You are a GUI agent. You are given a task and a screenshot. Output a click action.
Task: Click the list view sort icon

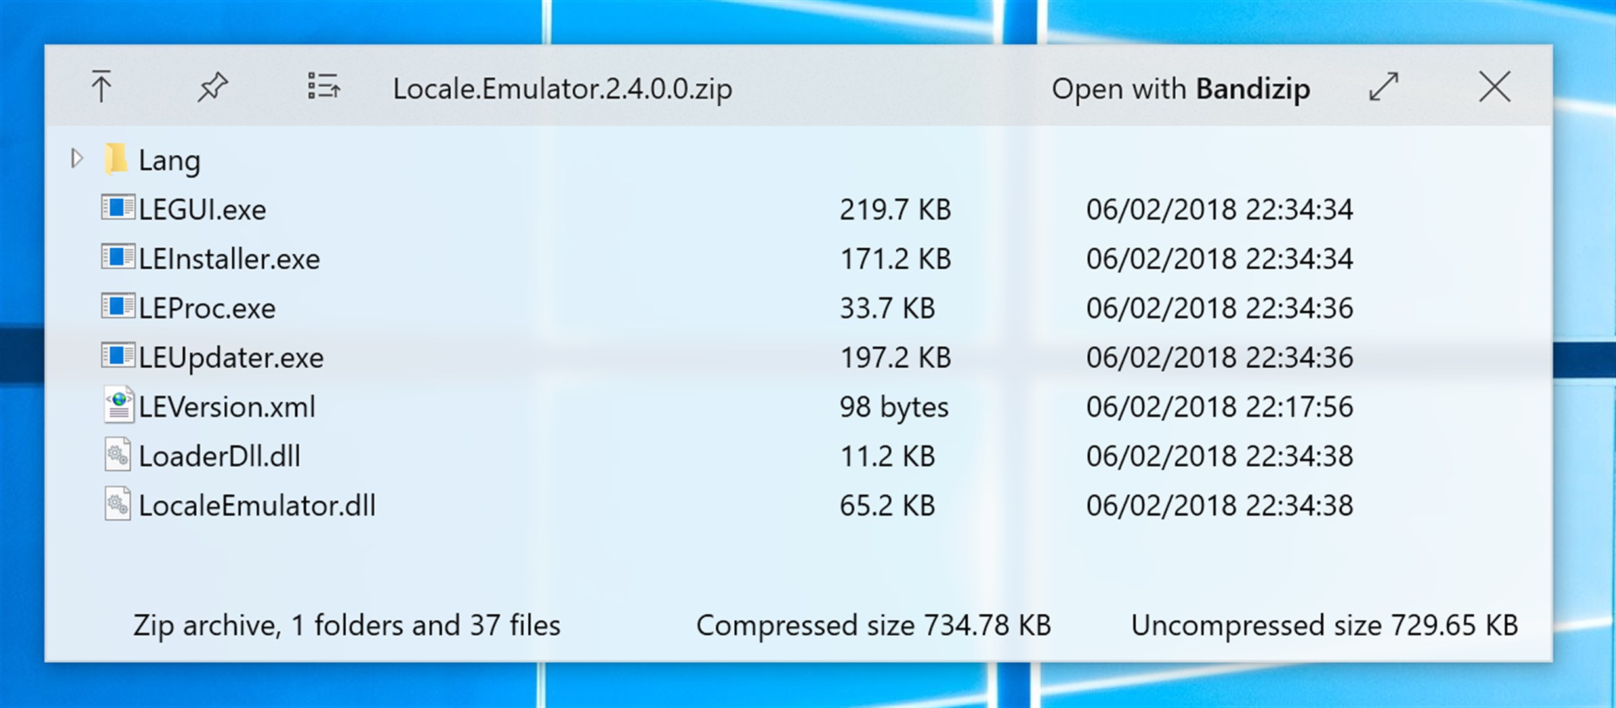(x=323, y=87)
